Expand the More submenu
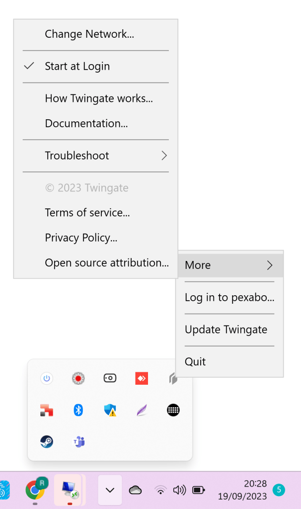Image resolution: width=301 pixels, height=509 pixels. coord(230,265)
